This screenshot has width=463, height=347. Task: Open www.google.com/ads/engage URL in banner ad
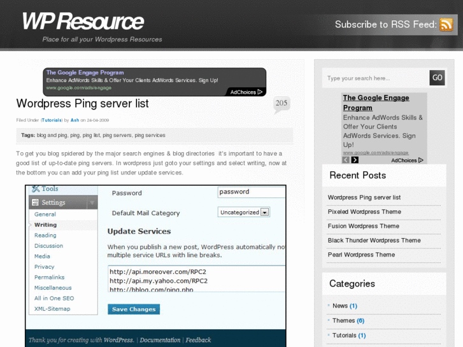point(79,88)
